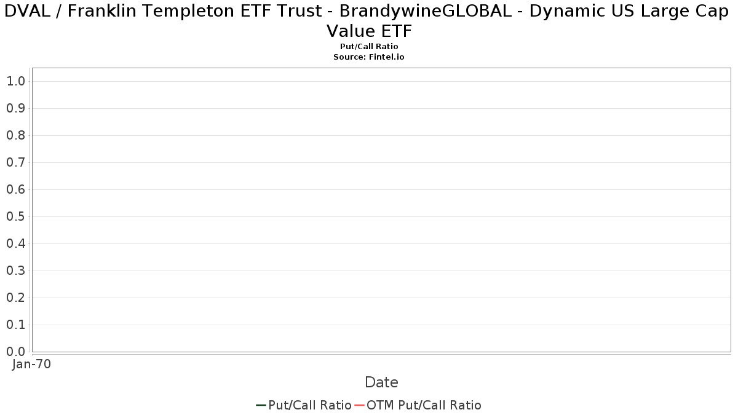Click the 0.4 y-axis label
Viewport: 738px width, 415px height.
pos(15,243)
